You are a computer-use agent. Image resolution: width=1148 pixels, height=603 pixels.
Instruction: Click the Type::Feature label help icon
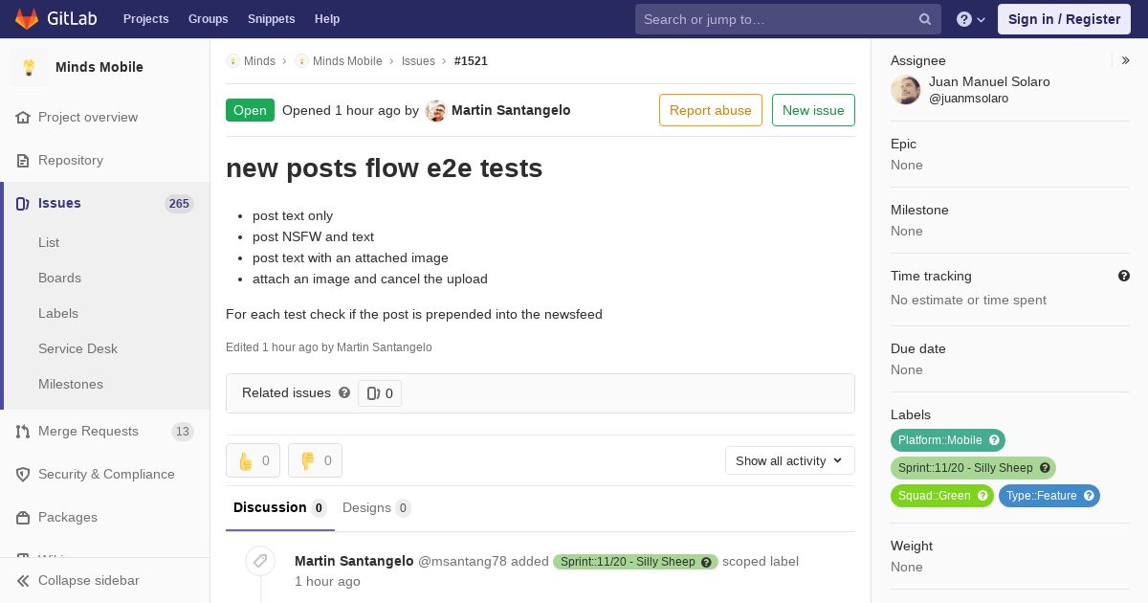click(x=1089, y=496)
